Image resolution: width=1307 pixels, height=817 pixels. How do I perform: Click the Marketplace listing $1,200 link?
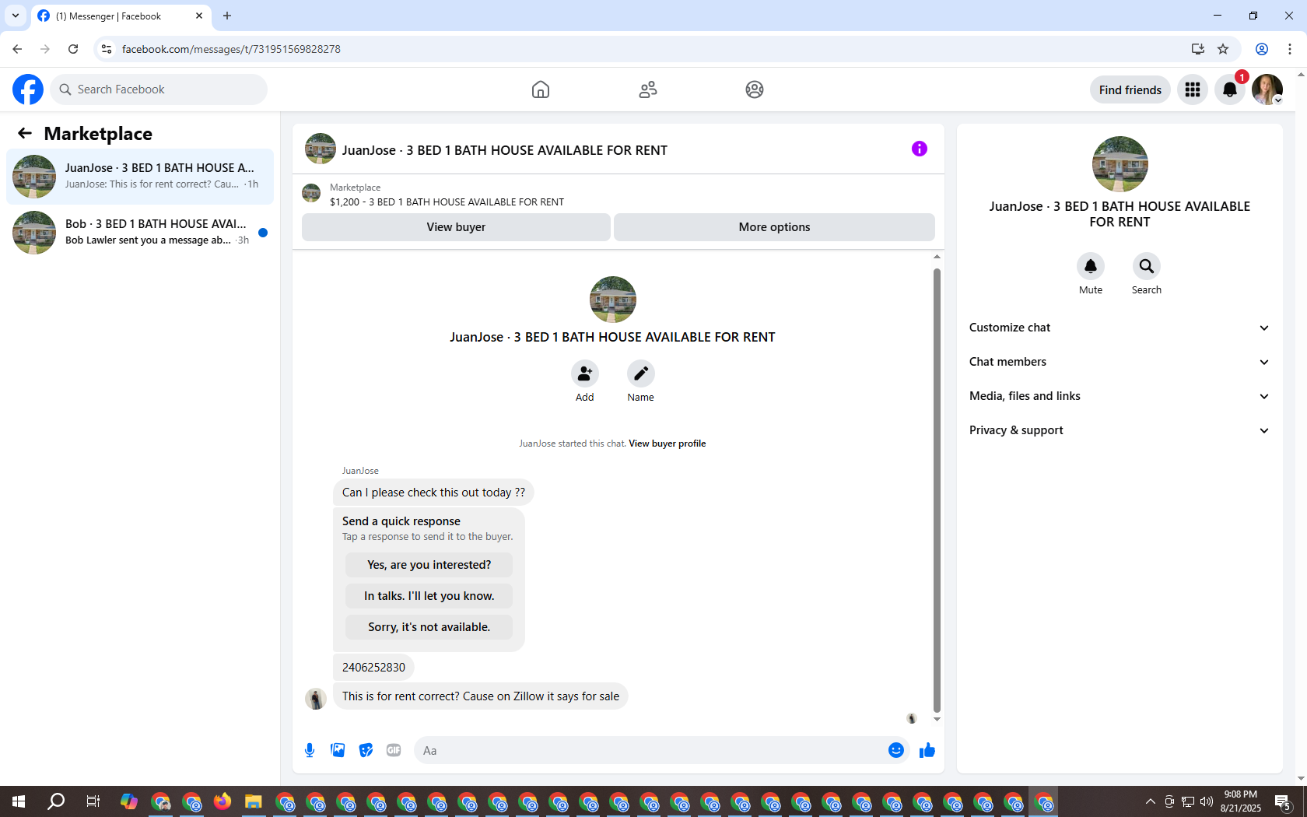pos(447,202)
